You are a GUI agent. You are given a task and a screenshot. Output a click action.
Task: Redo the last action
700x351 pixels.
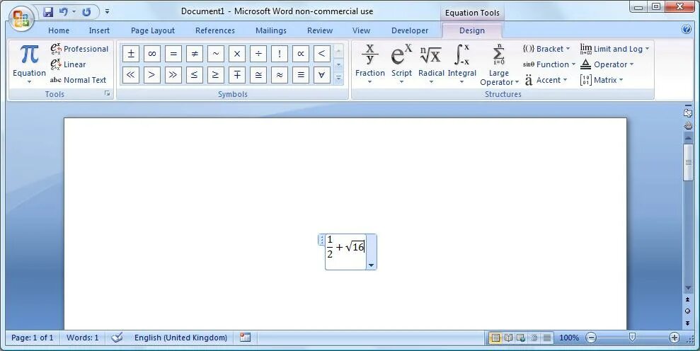pos(86,12)
